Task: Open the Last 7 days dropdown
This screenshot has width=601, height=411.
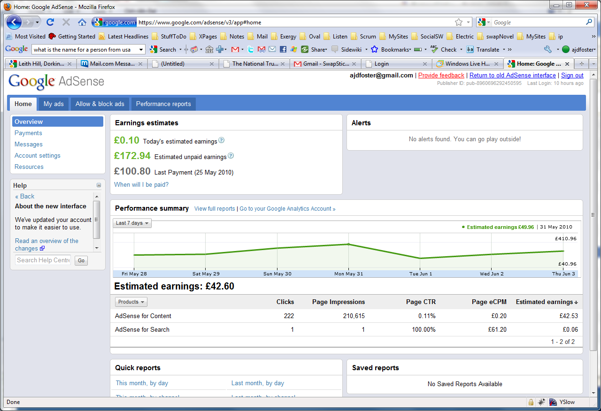Action: coord(132,223)
